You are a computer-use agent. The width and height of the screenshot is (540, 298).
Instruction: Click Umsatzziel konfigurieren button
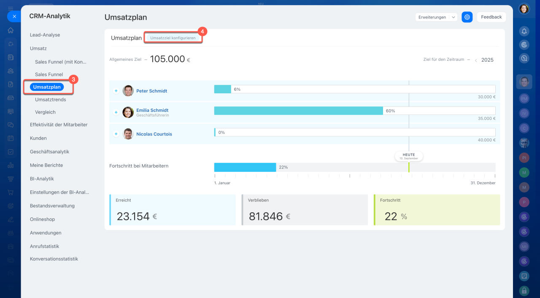click(173, 38)
